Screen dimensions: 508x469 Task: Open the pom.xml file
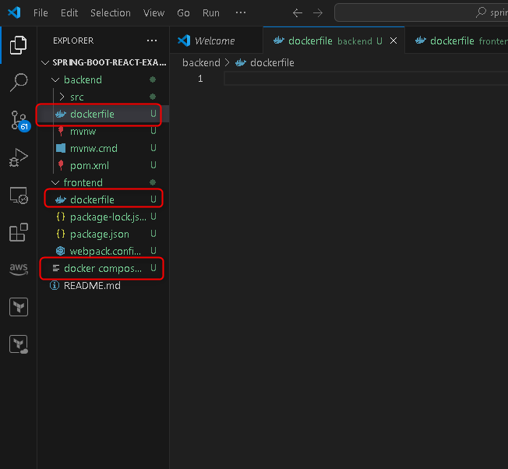(x=104, y=165)
